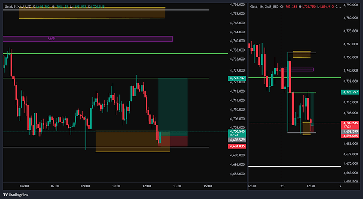The width and height of the screenshot is (363, 199).
Task: Click the 'Gold, 1h, XAU_USD' chart title
Action: 265,7
